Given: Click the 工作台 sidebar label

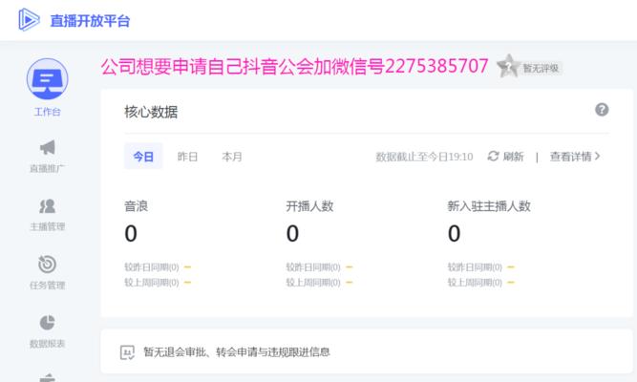Looking at the screenshot, I should coord(47,112).
